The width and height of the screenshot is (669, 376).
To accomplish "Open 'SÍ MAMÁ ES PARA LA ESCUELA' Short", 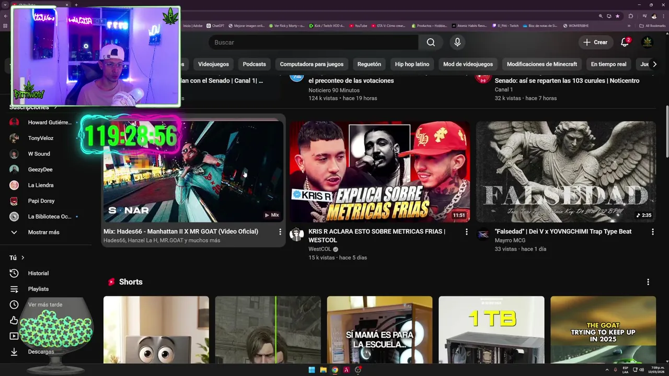I will pos(379,330).
